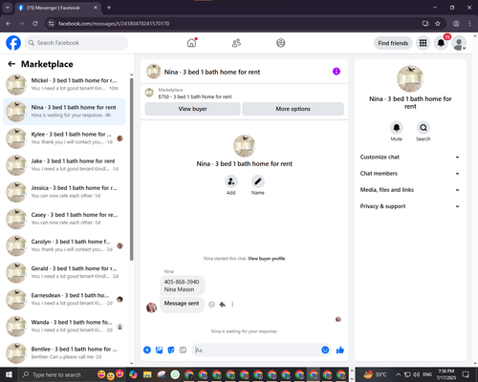This screenshot has width=478, height=382.
Task: Switch to the Messenger Facebook tab
Action: pyautogui.click(x=57, y=8)
